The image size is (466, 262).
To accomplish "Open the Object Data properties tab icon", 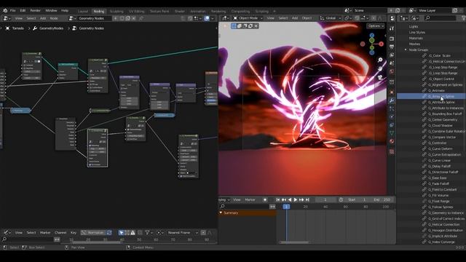I will (392, 133).
